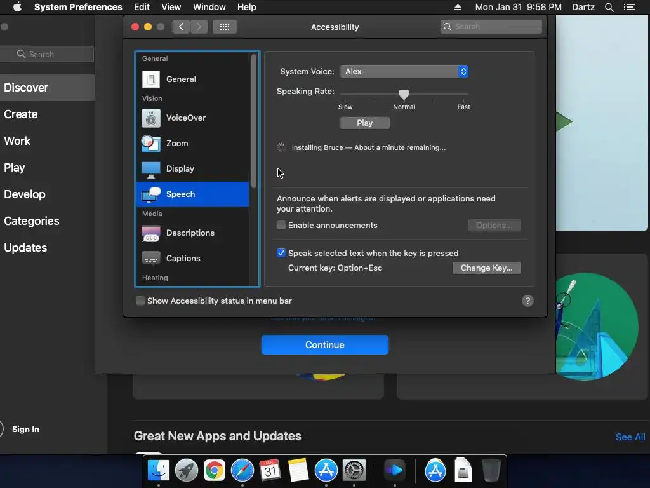Viewport: 650px width, 488px height.
Task: Select Updates in App Store sidebar
Action: 47,248
